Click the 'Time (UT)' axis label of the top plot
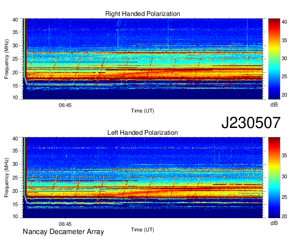 (143, 111)
